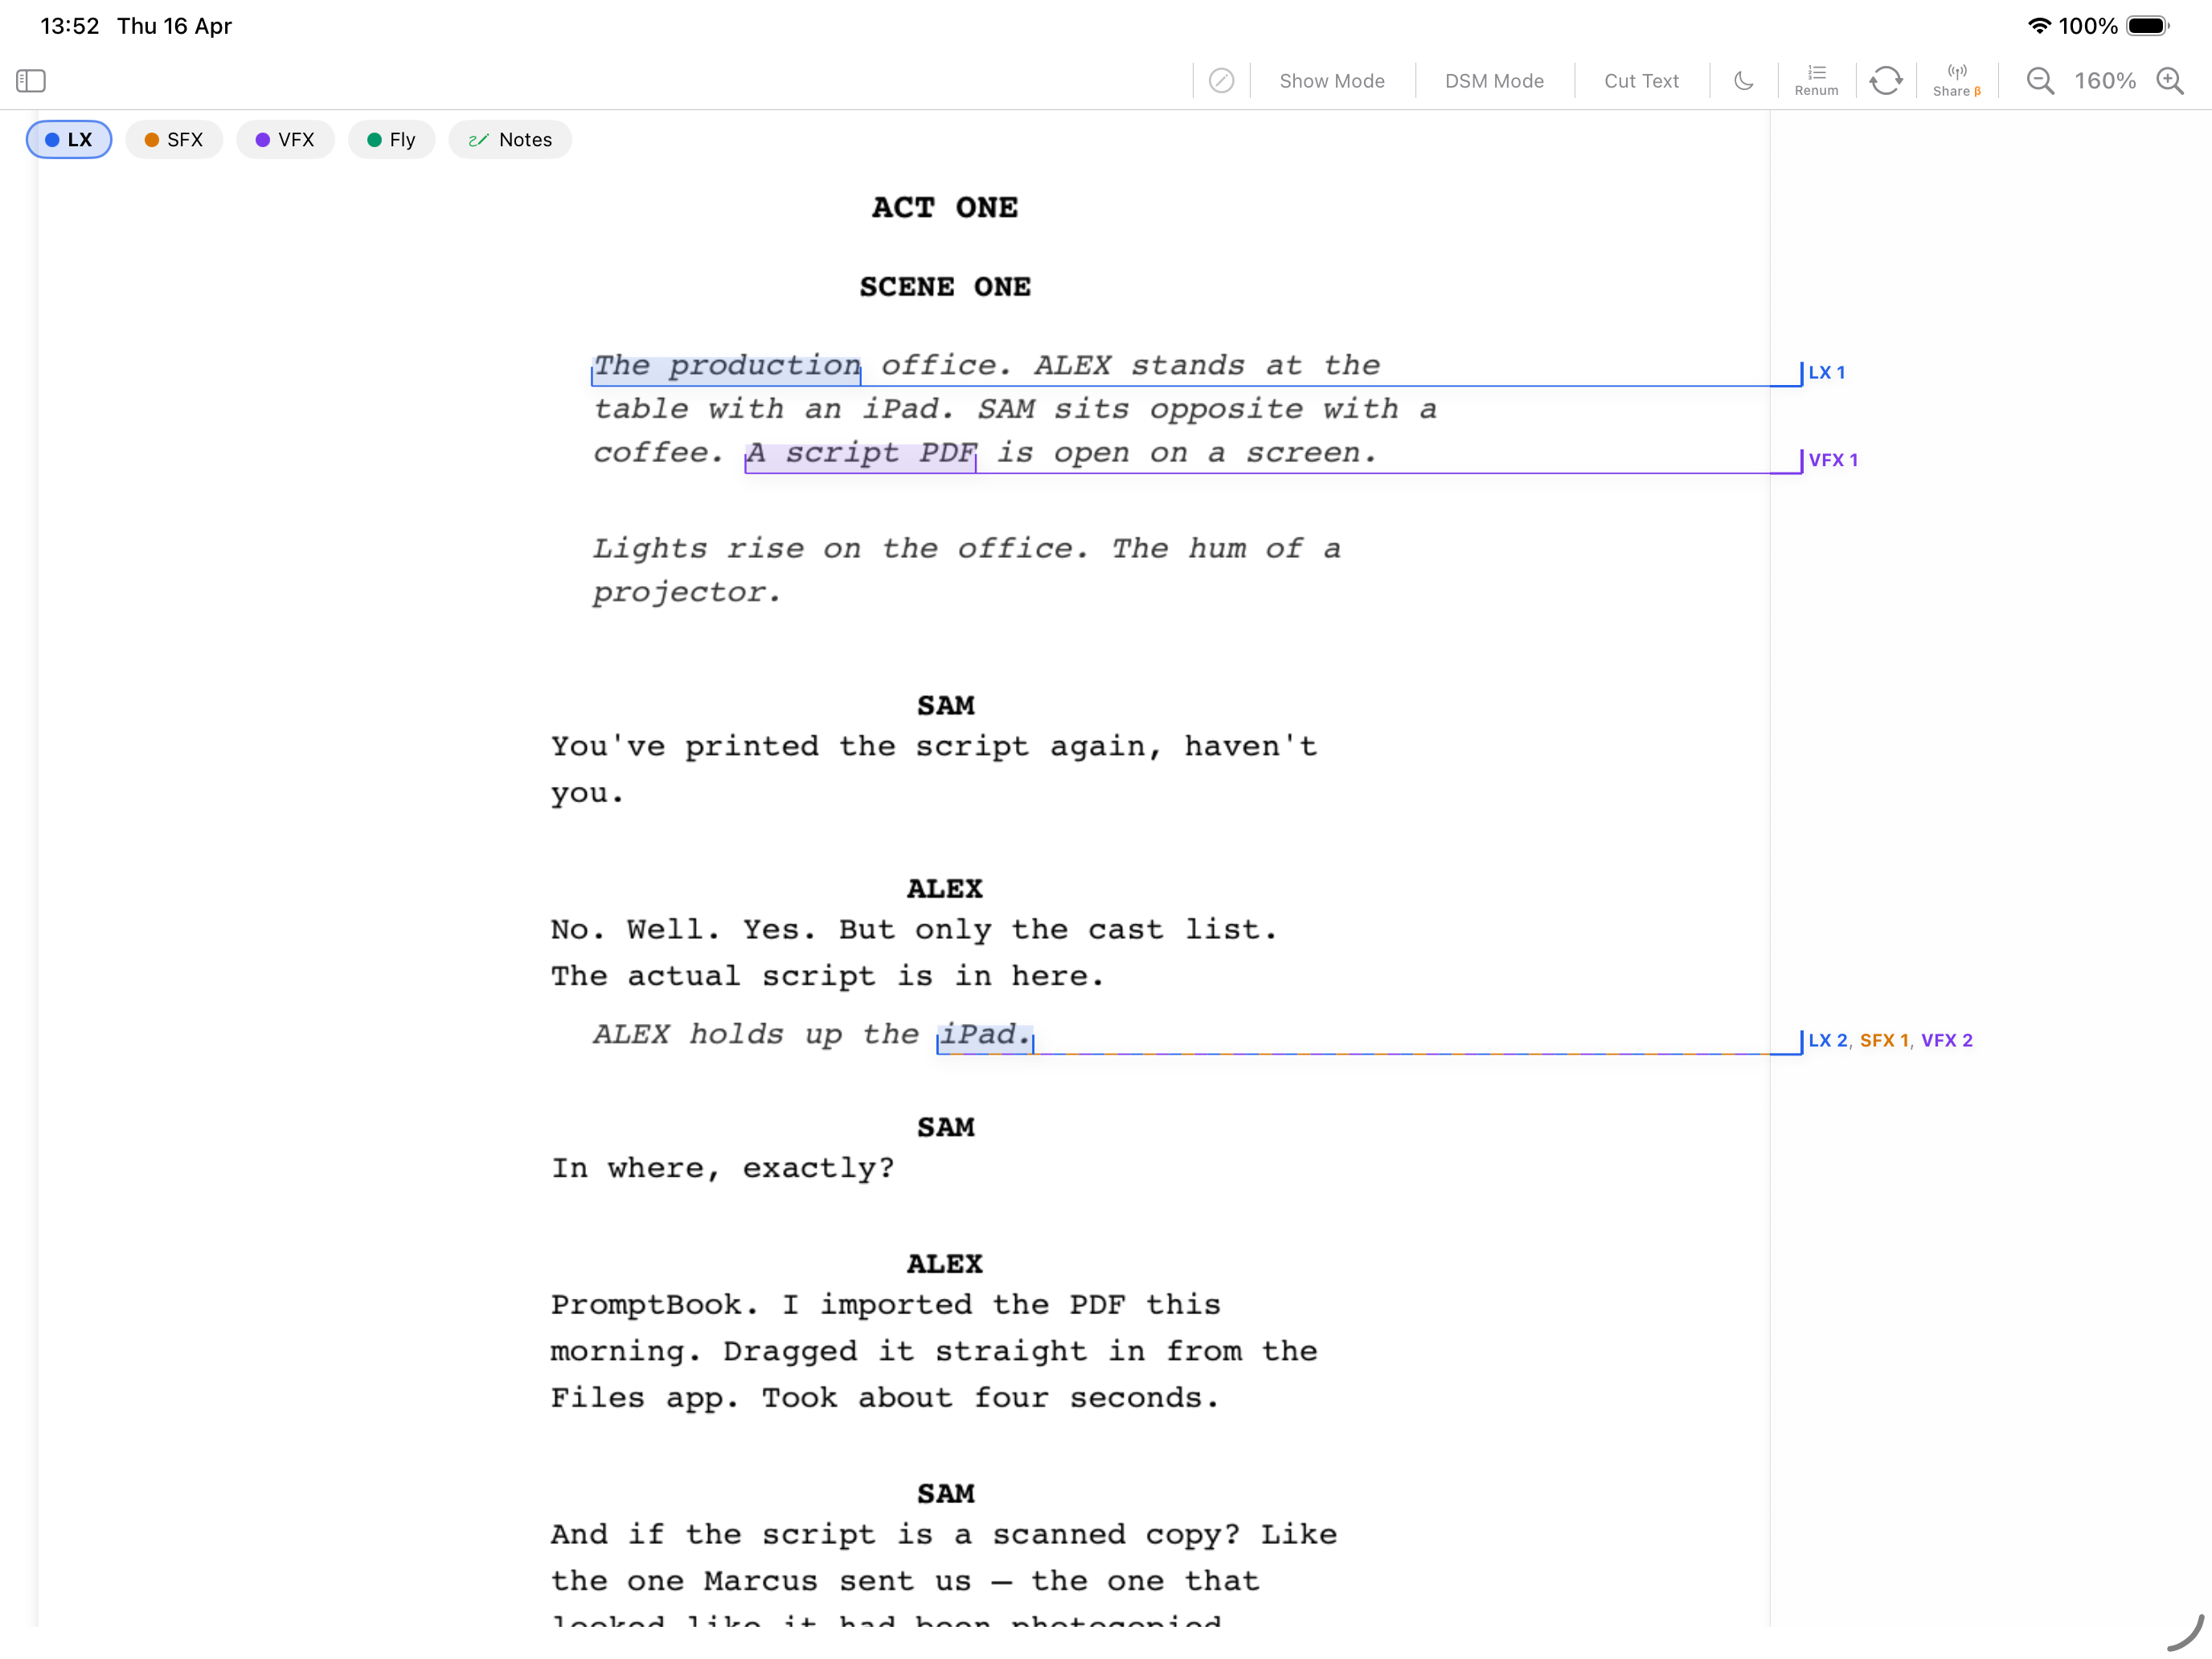Viewport: 2212px width, 1659px height.
Task: Select the LX 1 cue marker
Action: coord(1826,373)
